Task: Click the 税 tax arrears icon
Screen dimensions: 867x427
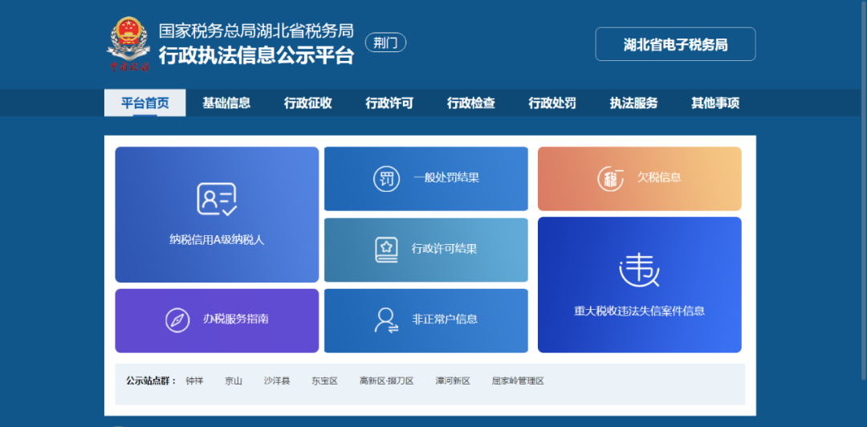Action: (610, 178)
